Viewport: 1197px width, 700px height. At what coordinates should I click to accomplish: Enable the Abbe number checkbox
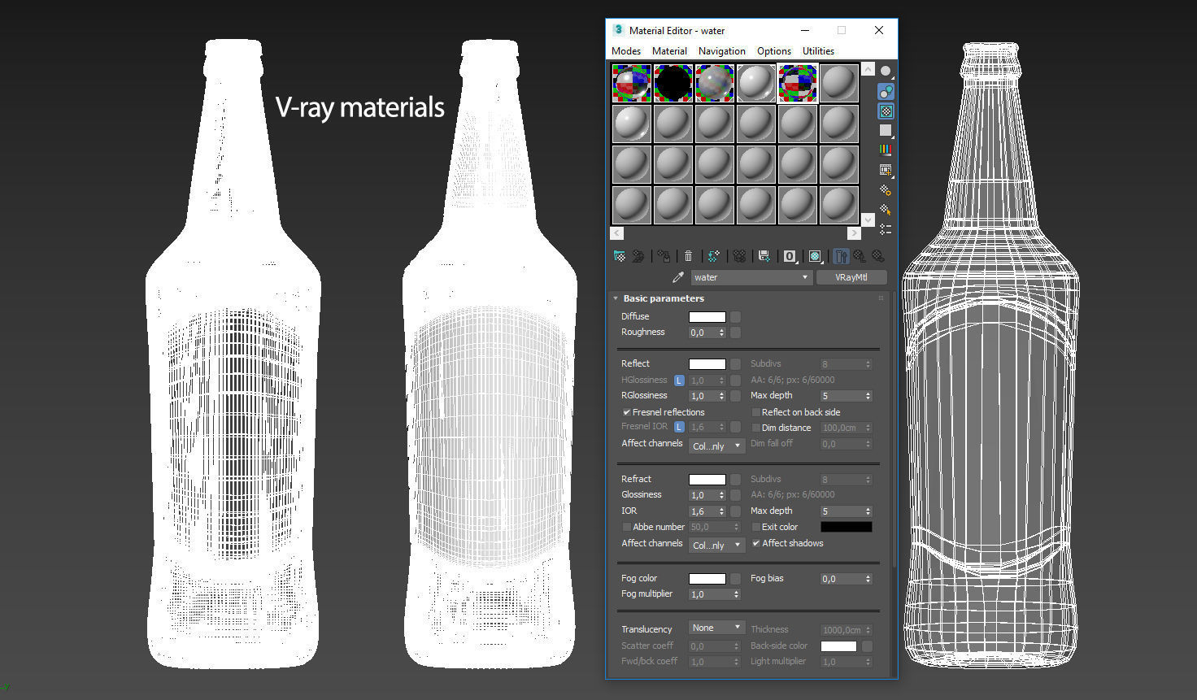click(x=626, y=527)
